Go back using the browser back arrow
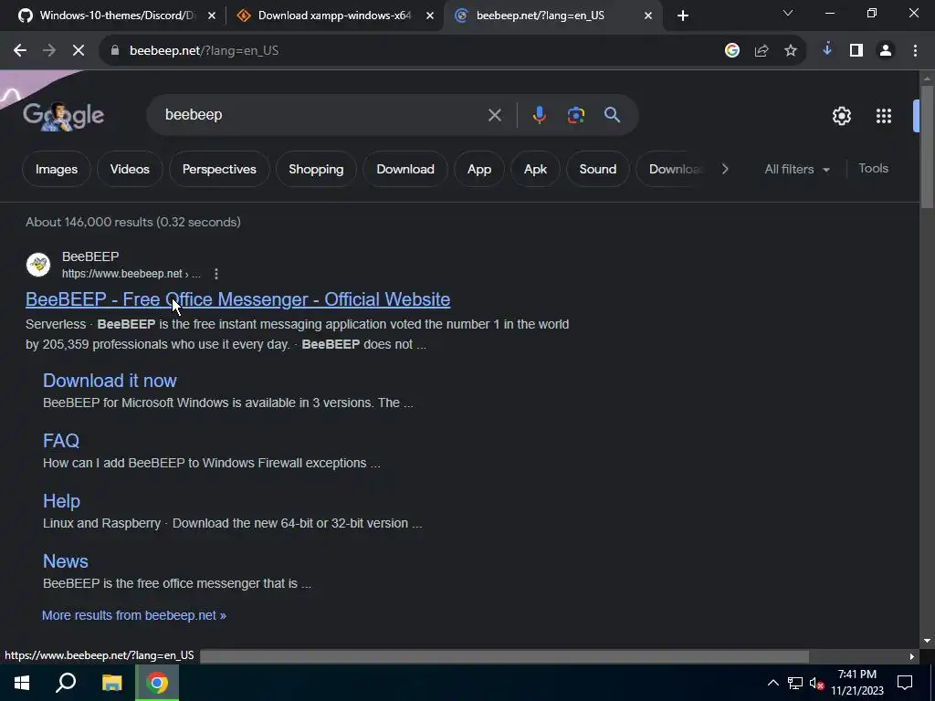This screenshot has width=935, height=701. pyautogui.click(x=20, y=51)
